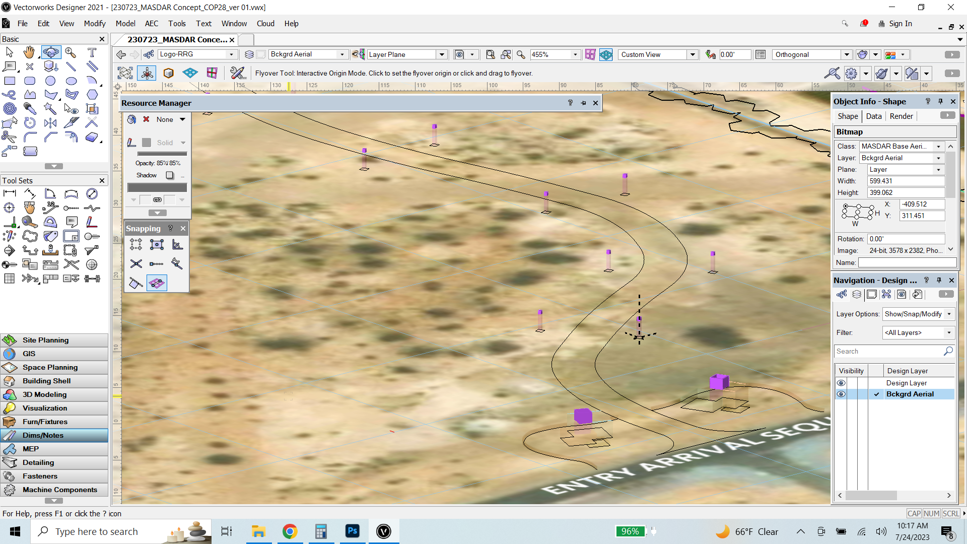967x544 pixels.
Task: Click the Snap to Working Plane icon
Action: [157, 283]
